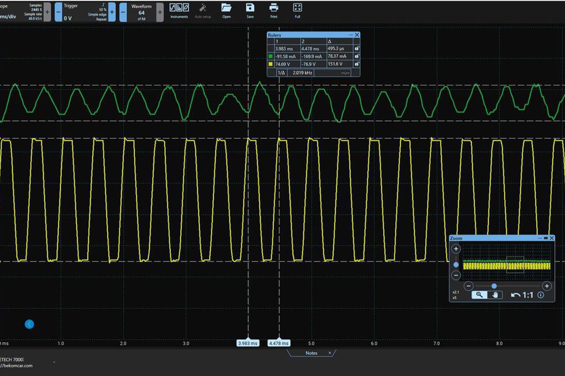Go to previous waveform with minus
The height and width of the screenshot is (376, 565).
coord(123,12)
